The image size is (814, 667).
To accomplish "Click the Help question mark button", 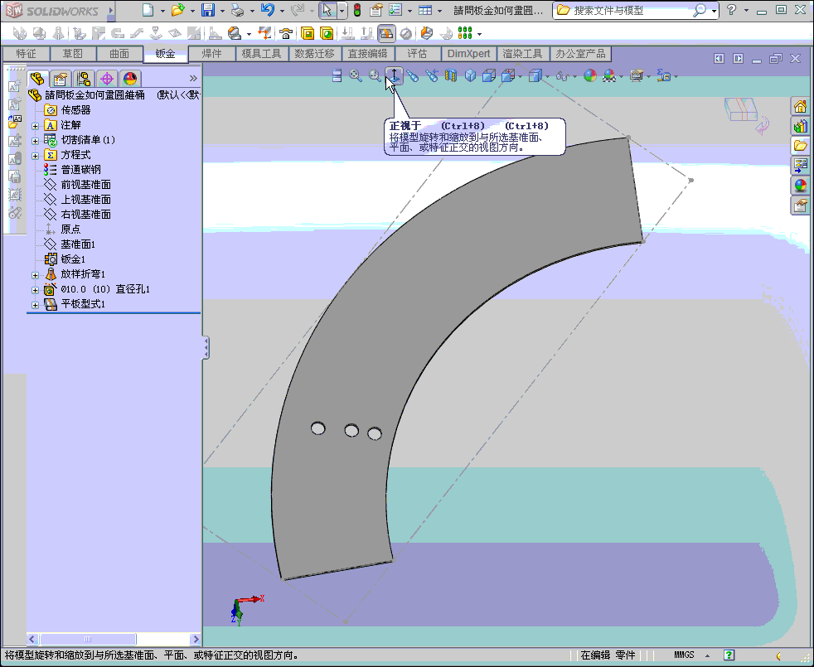I will pyautogui.click(x=731, y=10).
